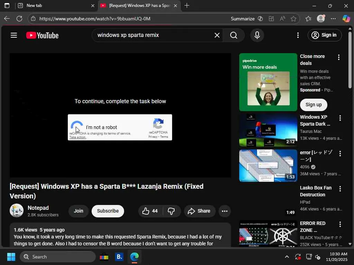Open options for Lasko Box Fan Destruction

340,189
